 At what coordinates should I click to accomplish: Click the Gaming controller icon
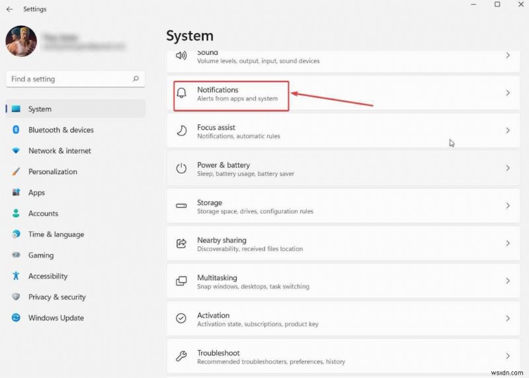pos(16,255)
